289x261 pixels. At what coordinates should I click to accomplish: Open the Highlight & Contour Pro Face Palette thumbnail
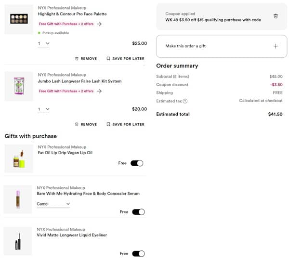[x=19, y=19]
